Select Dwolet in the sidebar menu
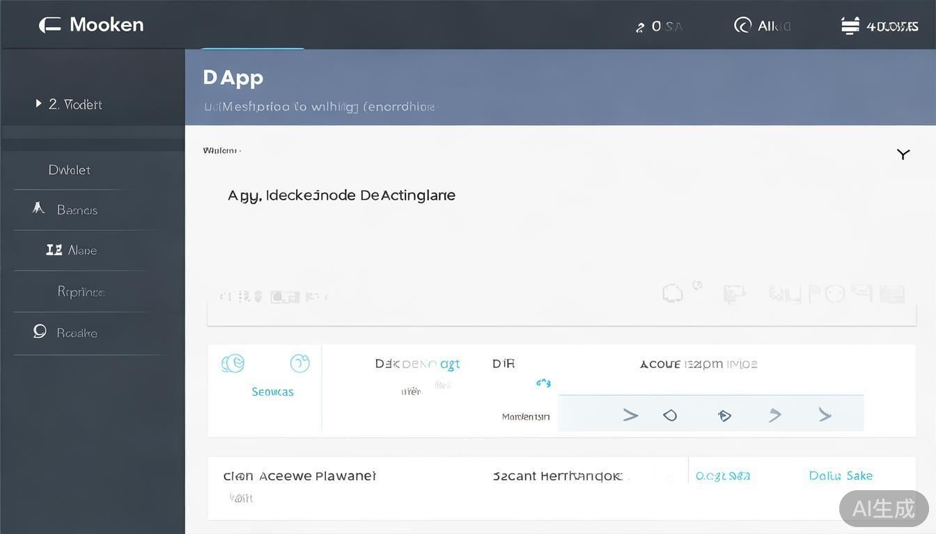Screen dimensions: 936x534 pos(70,170)
